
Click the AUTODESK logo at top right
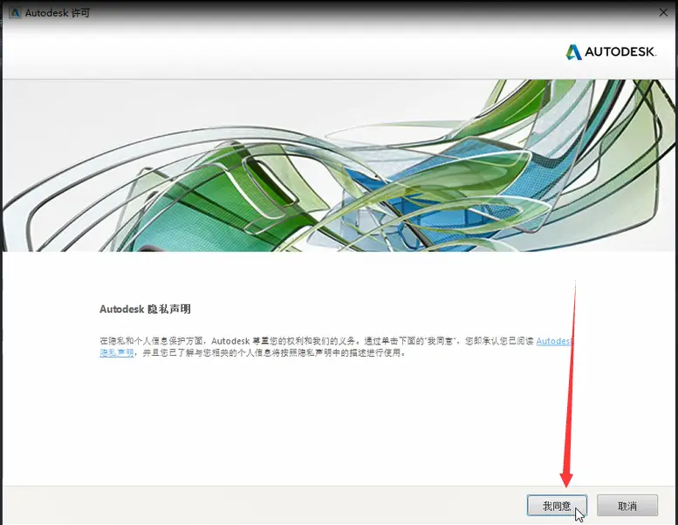tap(611, 51)
